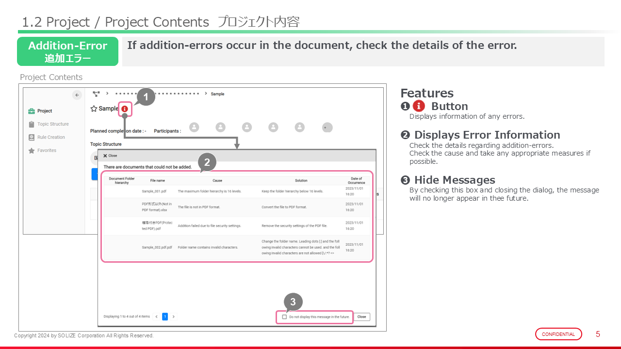Click the Close button at dialog bottom
Viewport: 621px width, 349px height.
coord(361,317)
